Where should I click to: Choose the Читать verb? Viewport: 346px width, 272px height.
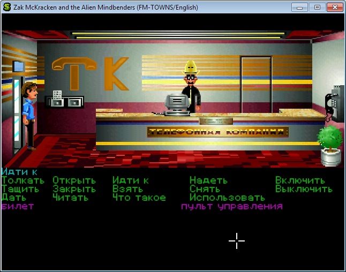pyautogui.click(x=71, y=198)
